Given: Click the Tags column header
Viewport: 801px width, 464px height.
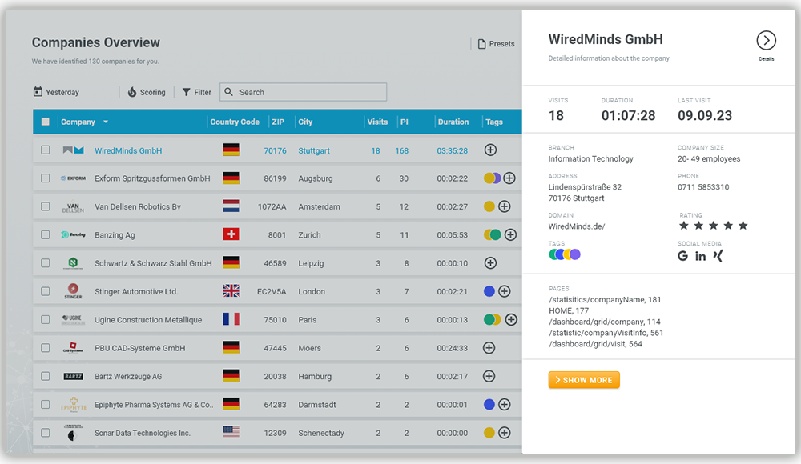Looking at the screenshot, I should (x=494, y=122).
